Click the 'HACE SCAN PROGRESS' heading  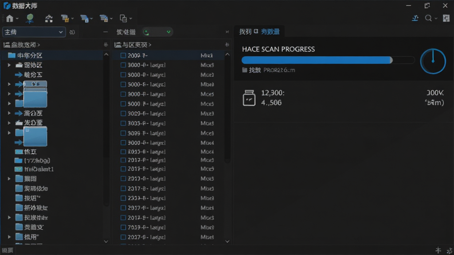click(x=278, y=49)
